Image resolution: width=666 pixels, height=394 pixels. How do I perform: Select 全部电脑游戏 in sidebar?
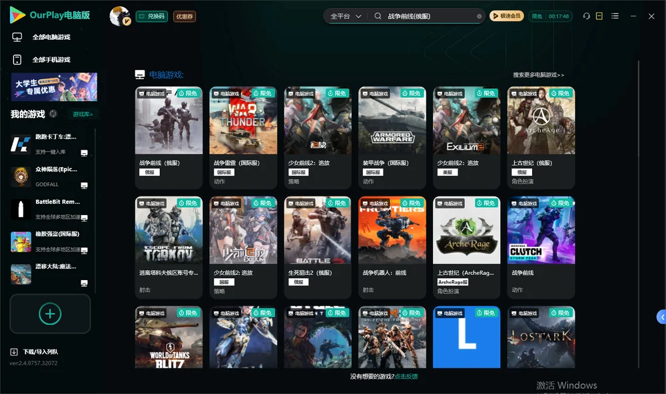click(51, 37)
